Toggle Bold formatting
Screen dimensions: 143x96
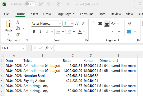(x=34, y=31)
